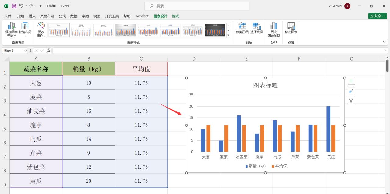390x194 pixels.
Task: Click the 添加图表元素 icon
Action: click(x=12, y=26)
